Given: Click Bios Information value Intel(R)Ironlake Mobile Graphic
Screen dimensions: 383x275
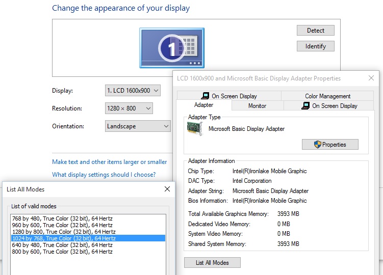Looking at the screenshot, I should tap(269, 201).
